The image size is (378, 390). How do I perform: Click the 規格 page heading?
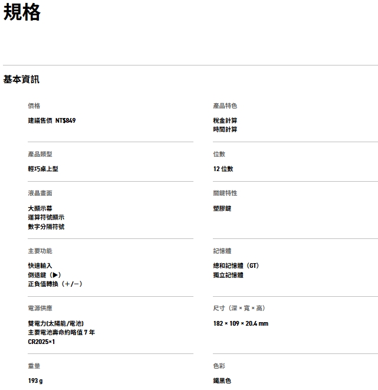22,12
